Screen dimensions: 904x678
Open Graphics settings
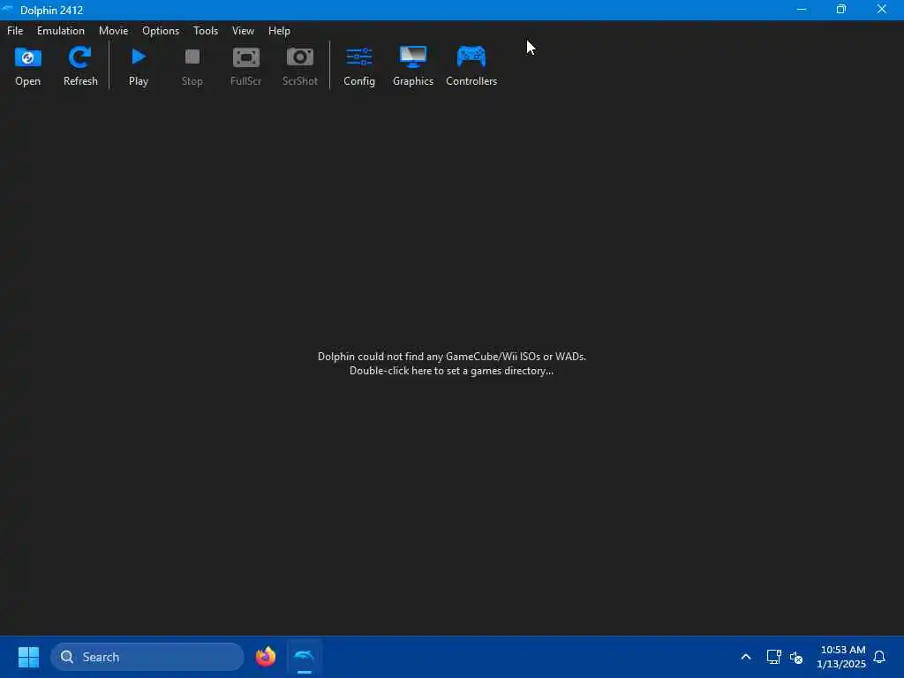pyautogui.click(x=413, y=65)
